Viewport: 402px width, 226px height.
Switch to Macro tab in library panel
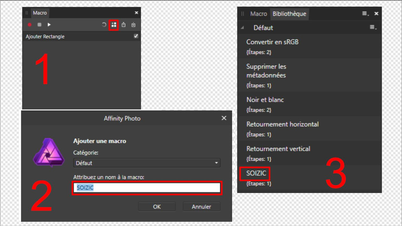(x=258, y=14)
